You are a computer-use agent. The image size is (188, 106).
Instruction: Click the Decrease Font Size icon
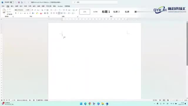click(35, 10)
